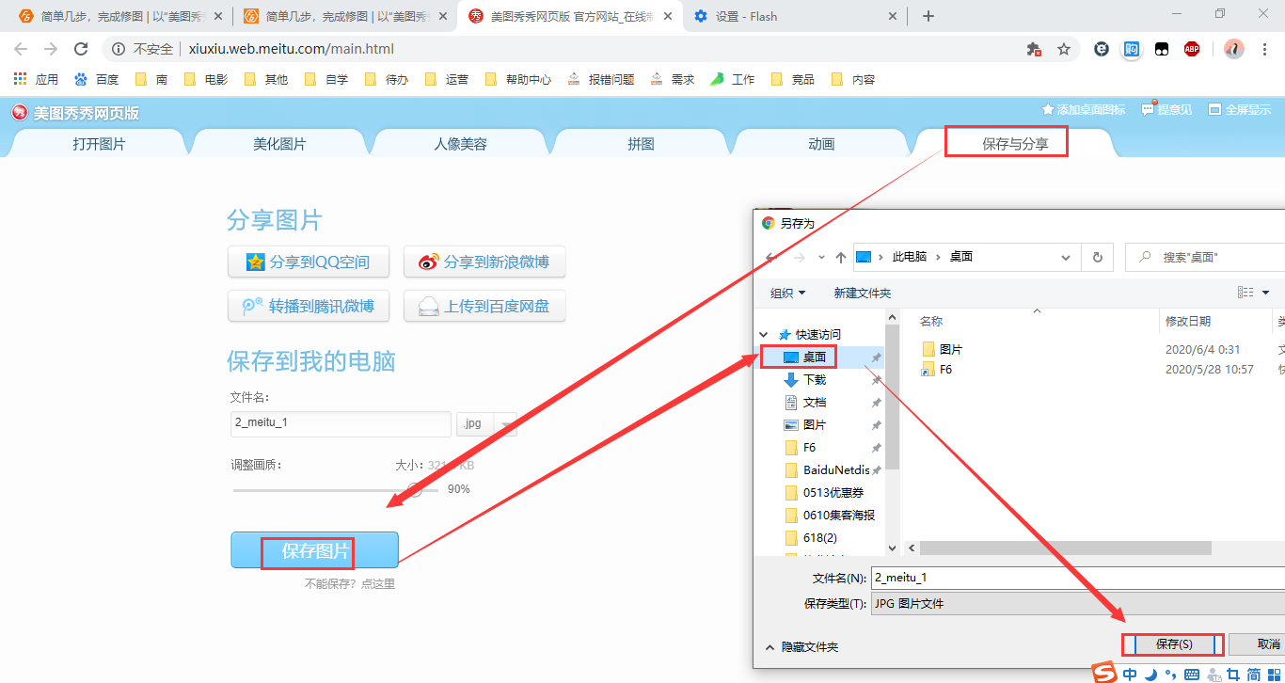
Task: Click 添加桌面图标 in the header
Action: coord(1083,110)
